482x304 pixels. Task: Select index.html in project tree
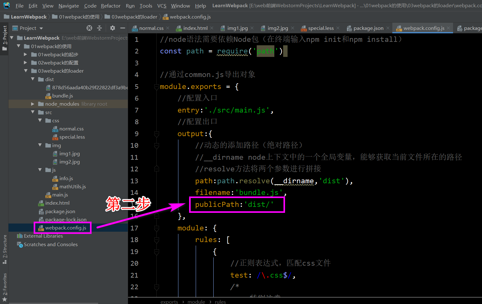tap(57, 203)
